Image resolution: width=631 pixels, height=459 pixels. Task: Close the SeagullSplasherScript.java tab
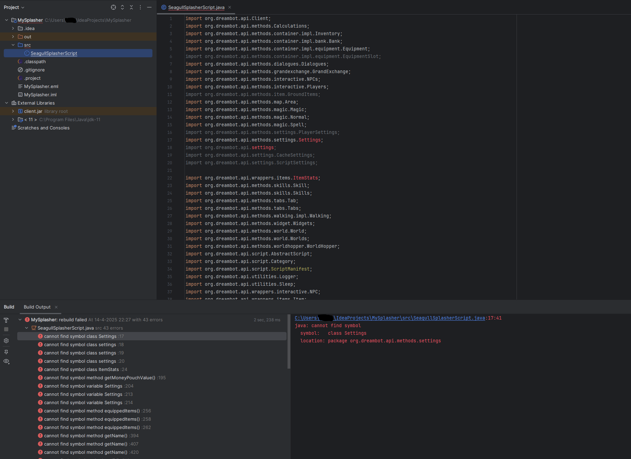230,7
